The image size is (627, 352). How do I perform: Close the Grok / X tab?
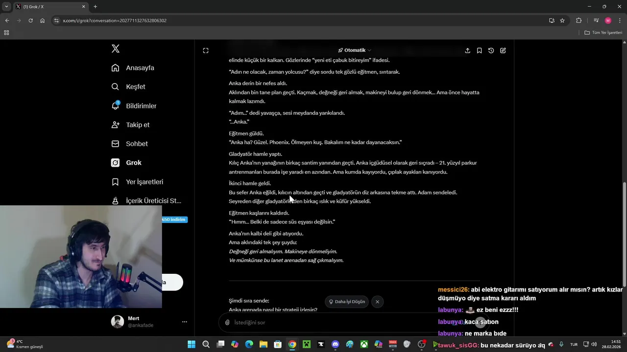click(83, 7)
